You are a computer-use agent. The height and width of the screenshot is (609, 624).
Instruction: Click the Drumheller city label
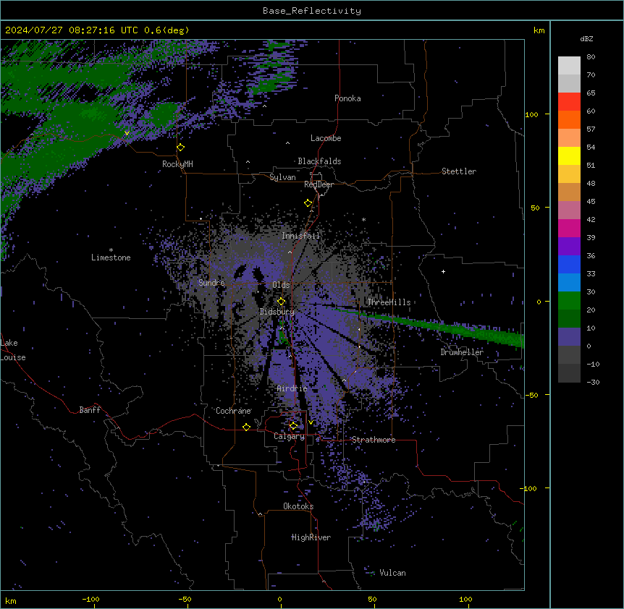tap(462, 352)
